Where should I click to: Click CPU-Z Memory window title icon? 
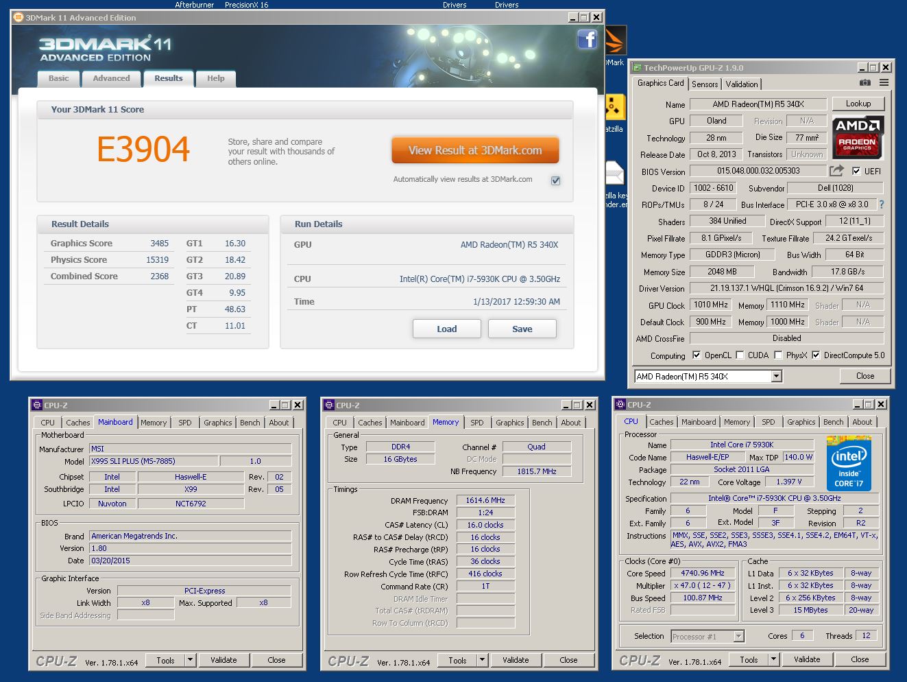point(330,405)
